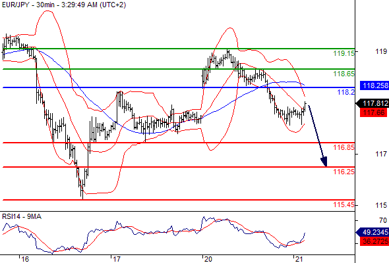Click the blue 49.2345 RSI value tag
This screenshot has height=263, width=389.
coord(373,232)
